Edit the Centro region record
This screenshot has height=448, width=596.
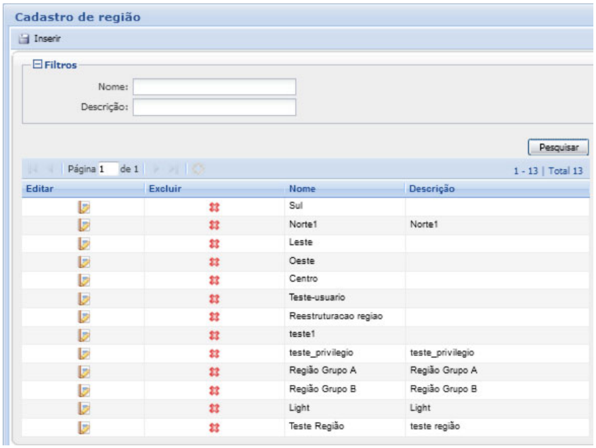point(84,280)
